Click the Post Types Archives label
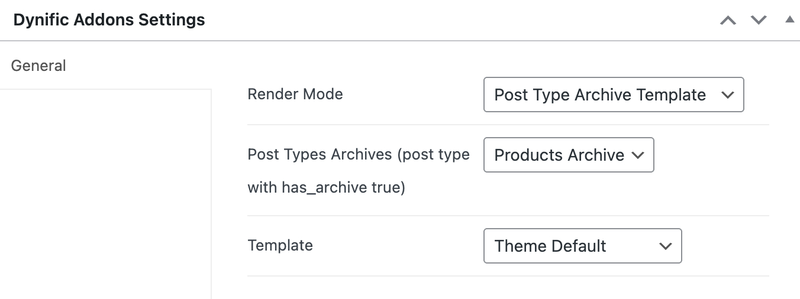 (x=358, y=155)
